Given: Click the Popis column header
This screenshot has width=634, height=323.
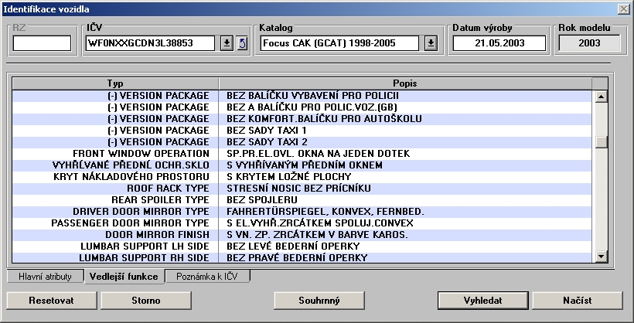Looking at the screenshot, I should pyautogui.click(x=405, y=83).
